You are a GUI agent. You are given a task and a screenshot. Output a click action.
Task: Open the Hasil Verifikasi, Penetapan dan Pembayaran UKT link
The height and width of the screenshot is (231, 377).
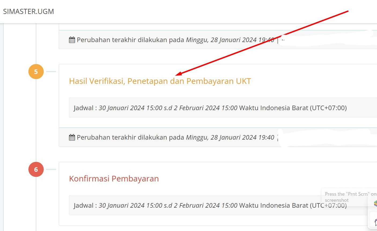coord(160,81)
